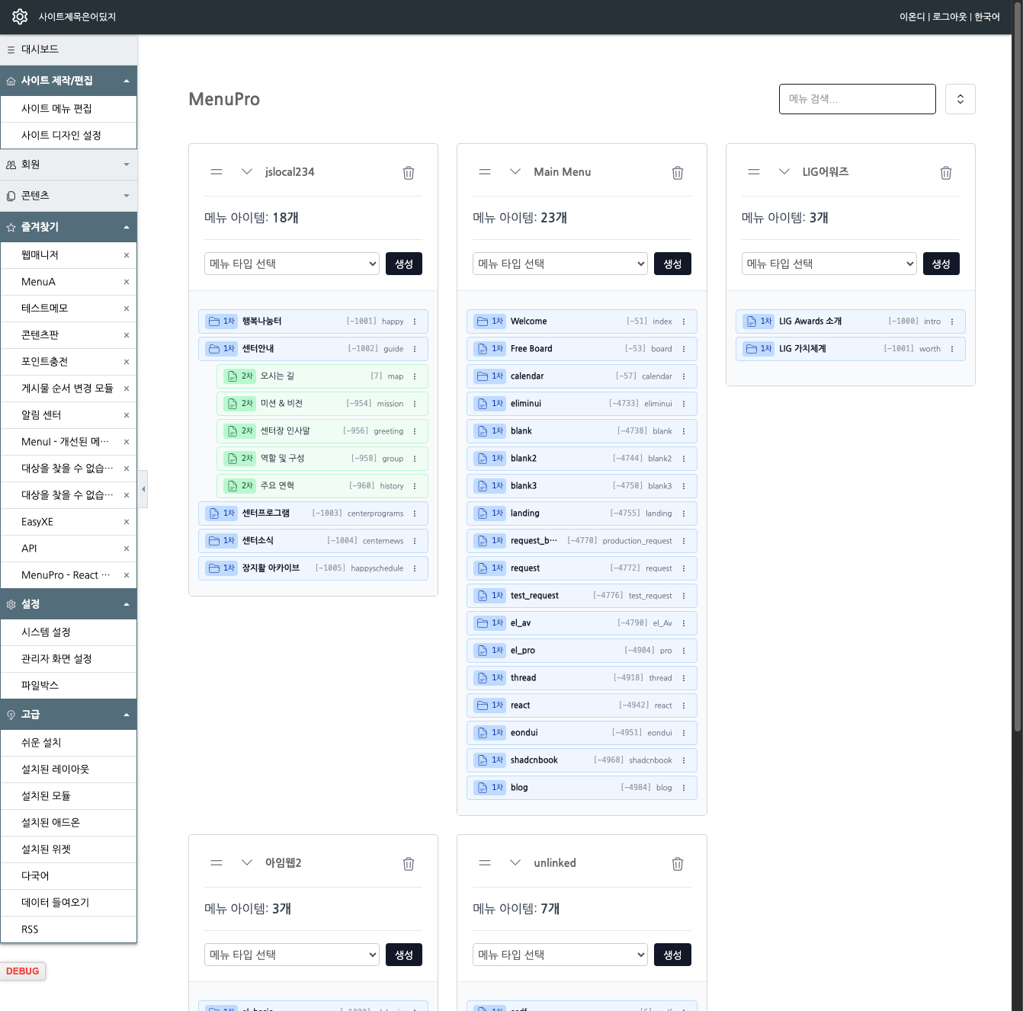This screenshot has height=1011, width=1023.
Task: Click 생성 button in jslocal234 card
Action: point(403,264)
